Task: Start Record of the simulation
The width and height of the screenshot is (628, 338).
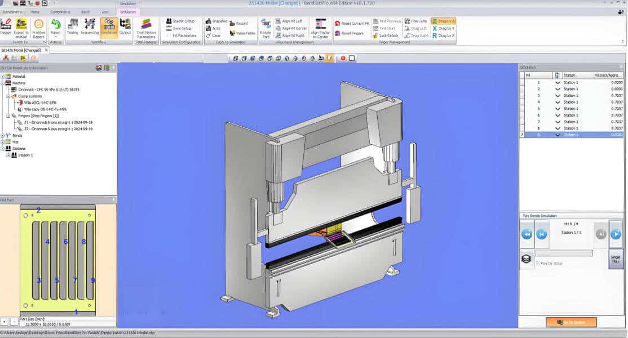Action: click(x=238, y=23)
